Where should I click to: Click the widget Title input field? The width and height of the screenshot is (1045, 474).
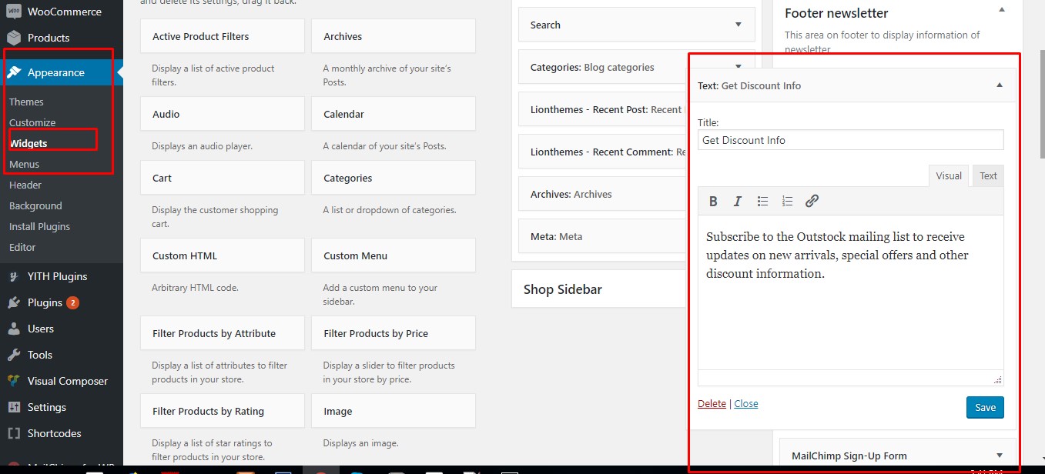(x=850, y=140)
